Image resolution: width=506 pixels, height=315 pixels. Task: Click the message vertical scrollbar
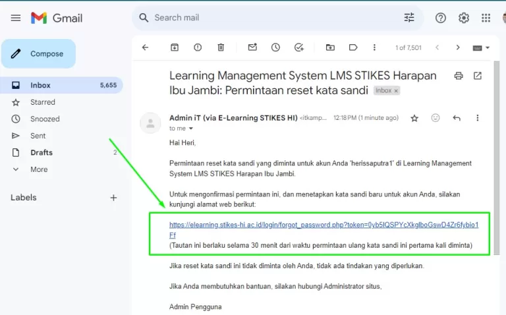[496, 157]
